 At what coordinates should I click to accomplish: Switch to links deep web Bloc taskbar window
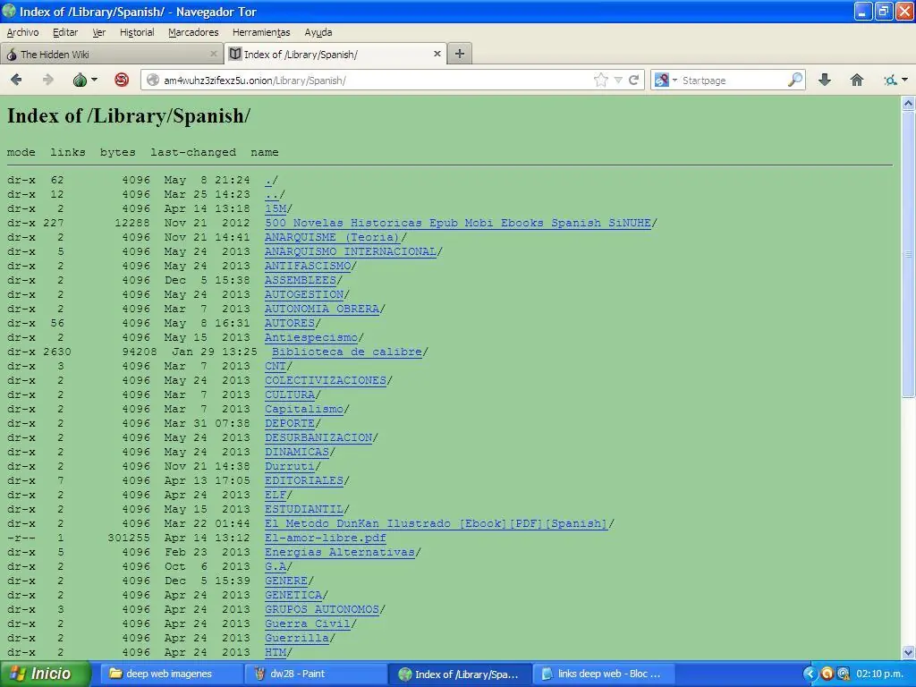click(604, 674)
